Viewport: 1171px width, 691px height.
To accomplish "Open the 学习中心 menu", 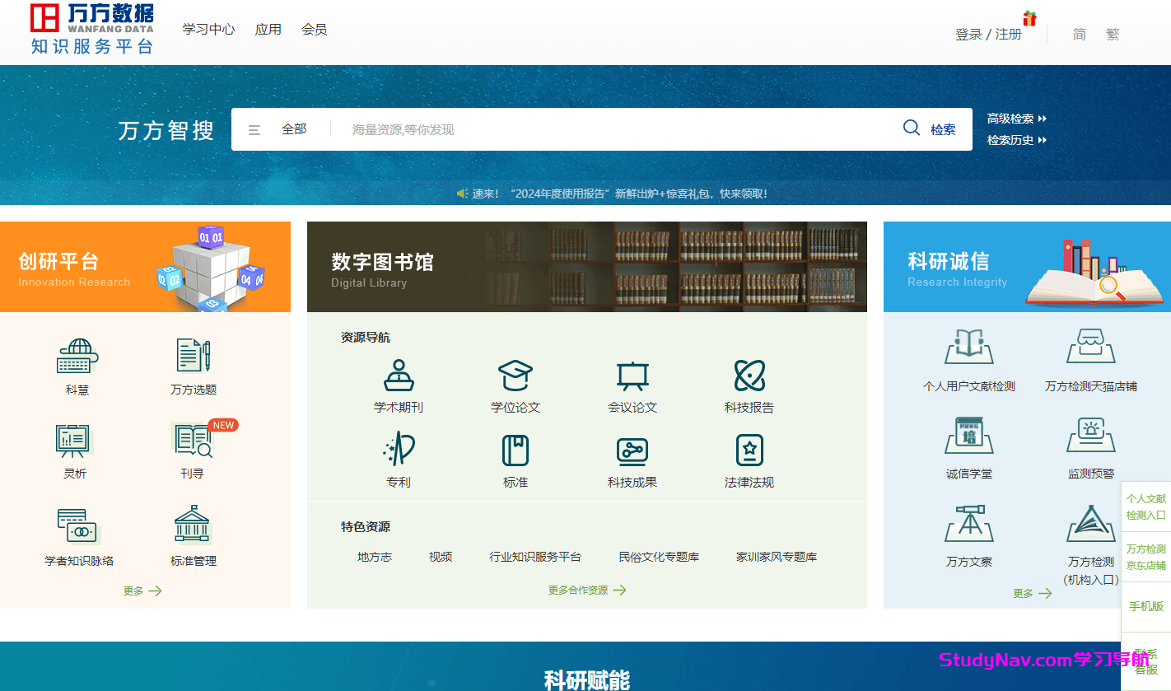I will click(x=208, y=28).
